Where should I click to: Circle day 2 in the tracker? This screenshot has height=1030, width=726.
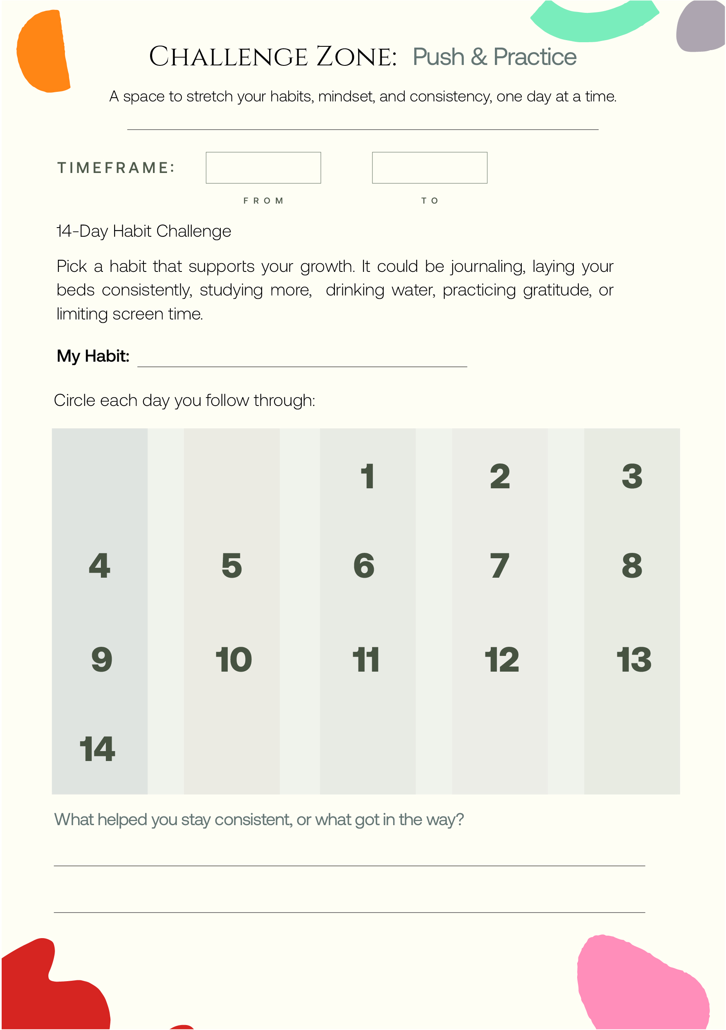point(500,476)
